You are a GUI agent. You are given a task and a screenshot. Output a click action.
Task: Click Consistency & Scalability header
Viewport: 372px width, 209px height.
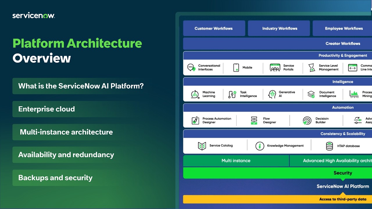278,134
